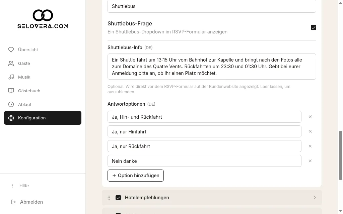Screen dimensions: 343x214
Task: Click the Hotelempfehlungen section title
Action: pos(147,198)
